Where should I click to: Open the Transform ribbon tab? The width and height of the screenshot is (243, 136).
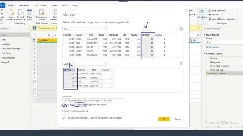[x=24, y=6]
